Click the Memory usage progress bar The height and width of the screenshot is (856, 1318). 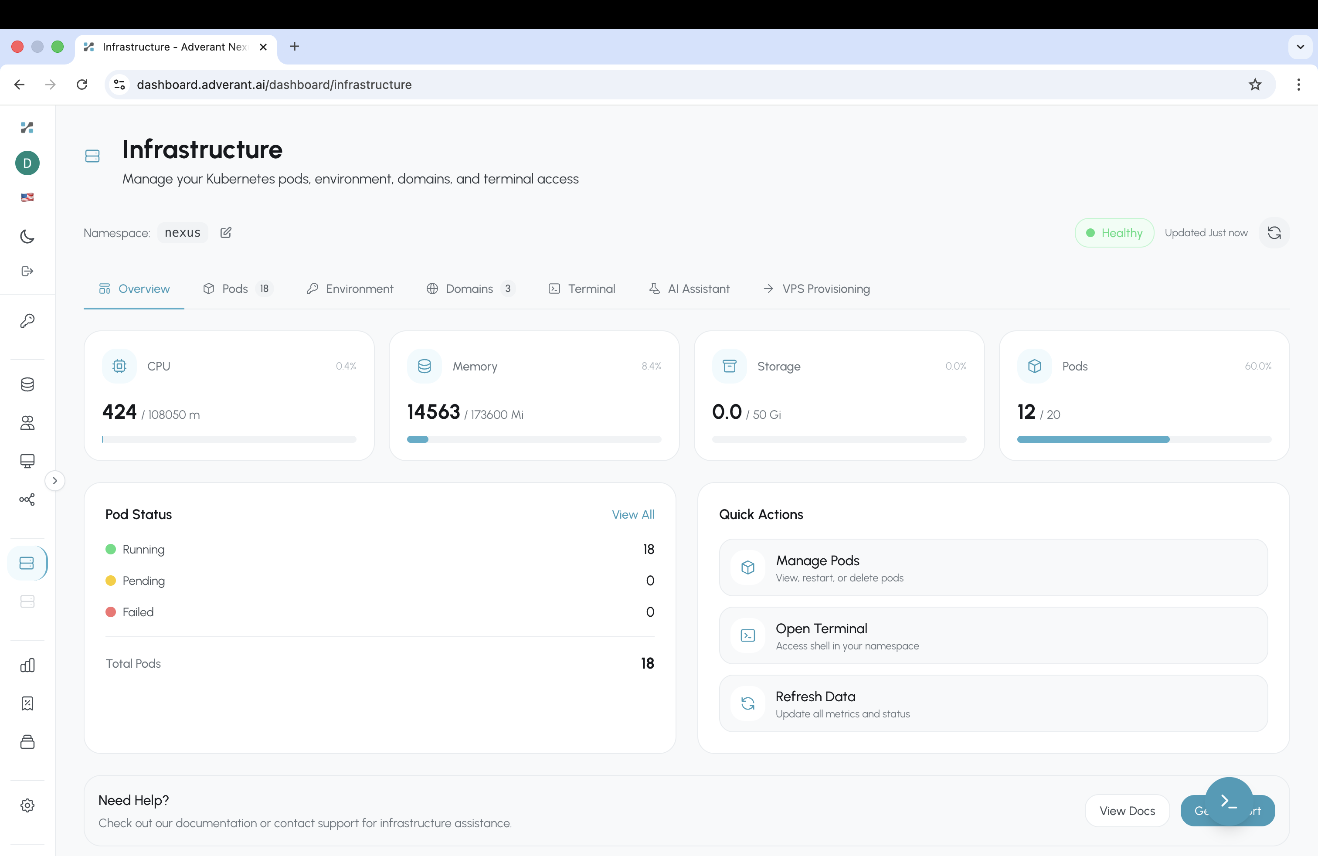click(x=533, y=438)
